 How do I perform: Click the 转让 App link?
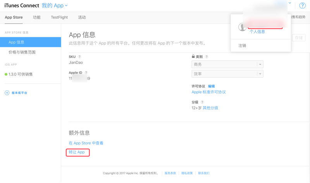pos(77,152)
